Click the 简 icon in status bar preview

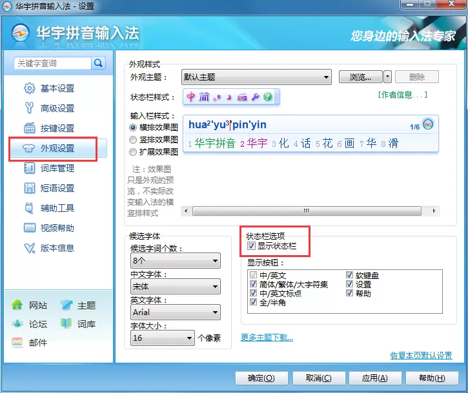tap(204, 97)
